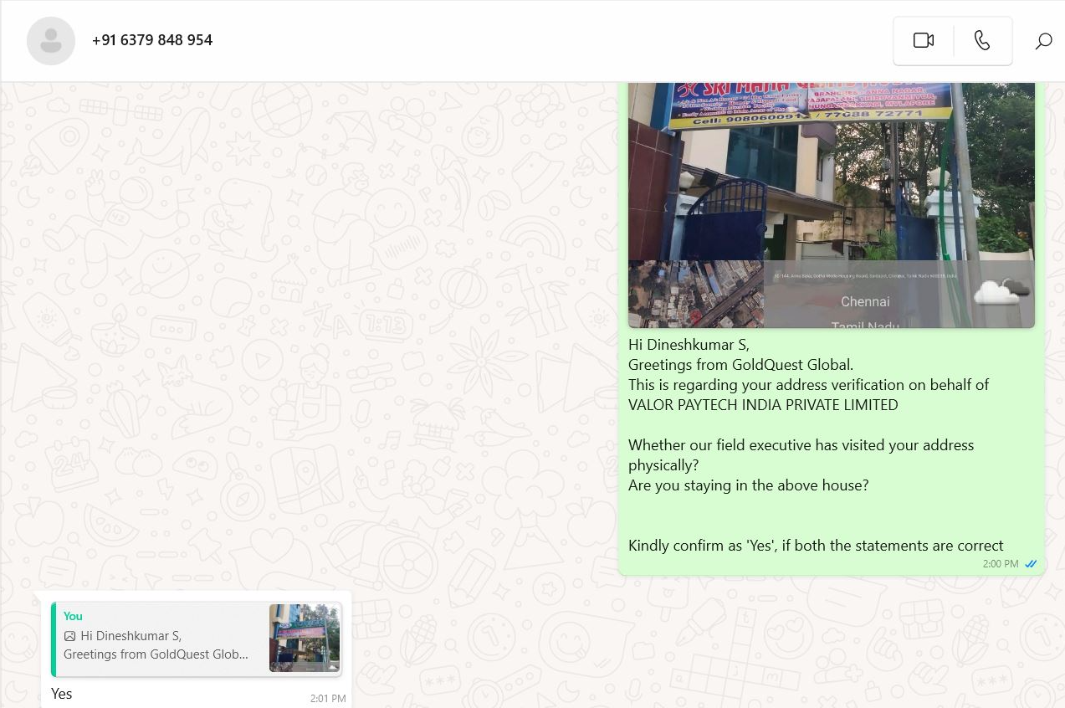The height and width of the screenshot is (708, 1065).
Task: Start a video call with this contact
Action: tap(924, 40)
